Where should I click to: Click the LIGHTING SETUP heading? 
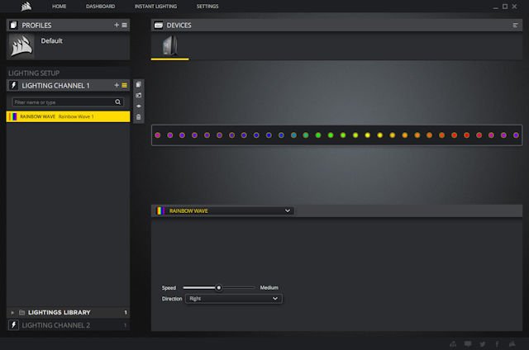(x=34, y=73)
